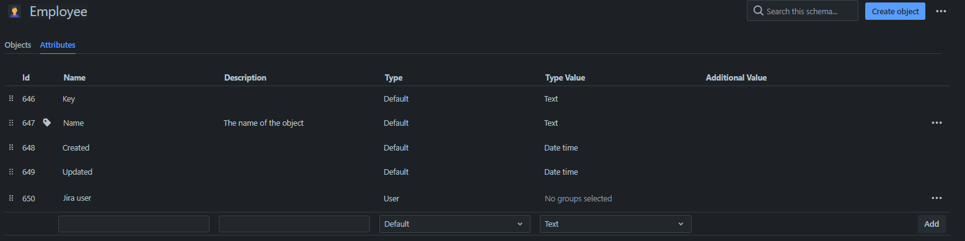Click 'The name of the object' description
965x241 pixels.
pos(263,123)
